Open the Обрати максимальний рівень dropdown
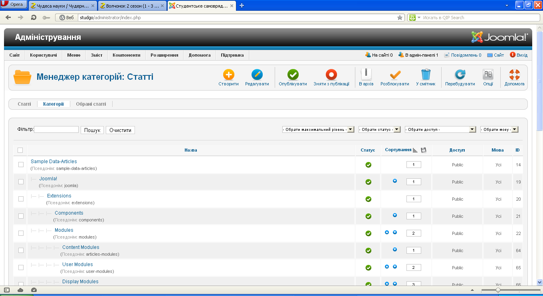 (318, 129)
